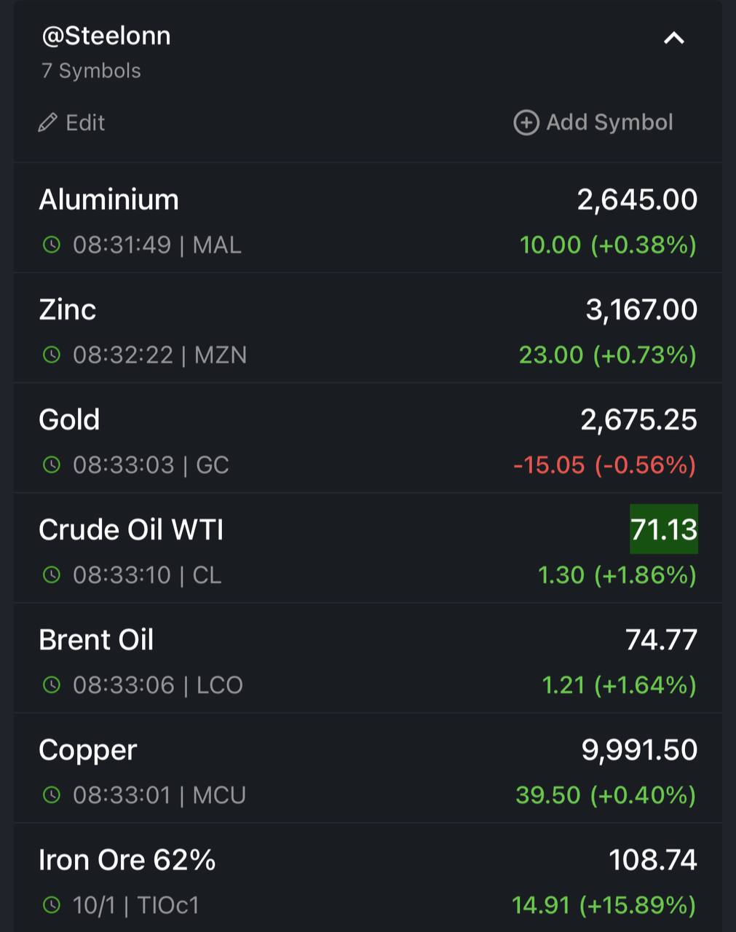The width and height of the screenshot is (736, 932).
Task: Click the pencil Edit icon
Action: tap(47, 122)
